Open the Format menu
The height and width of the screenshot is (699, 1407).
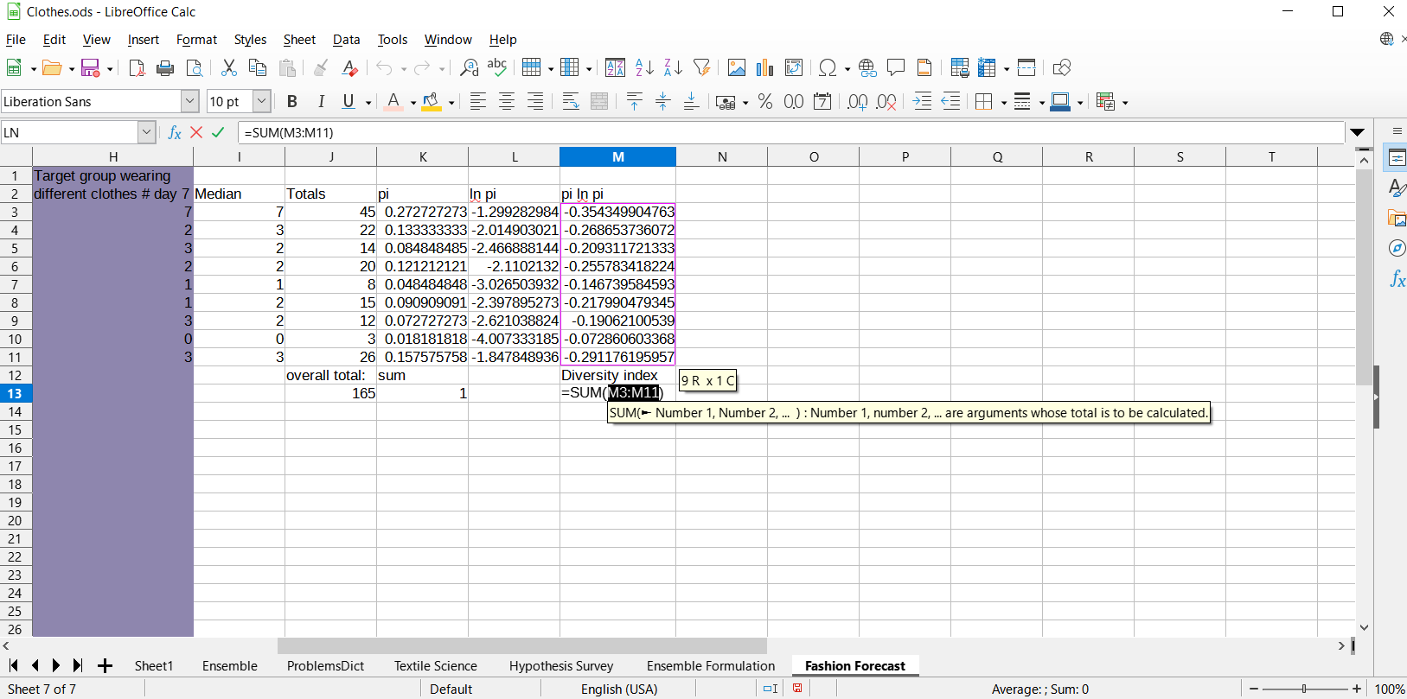click(196, 40)
